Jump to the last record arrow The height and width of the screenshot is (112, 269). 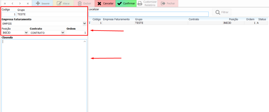(x=28, y=3)
